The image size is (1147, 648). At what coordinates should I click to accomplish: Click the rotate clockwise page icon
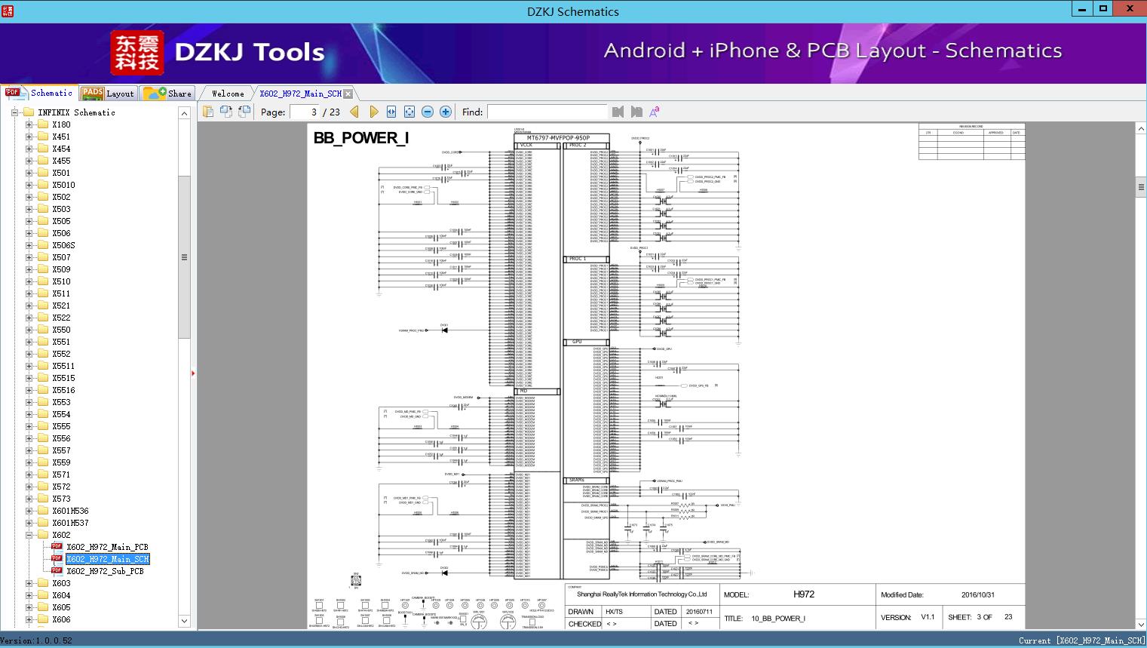(226, 112)
